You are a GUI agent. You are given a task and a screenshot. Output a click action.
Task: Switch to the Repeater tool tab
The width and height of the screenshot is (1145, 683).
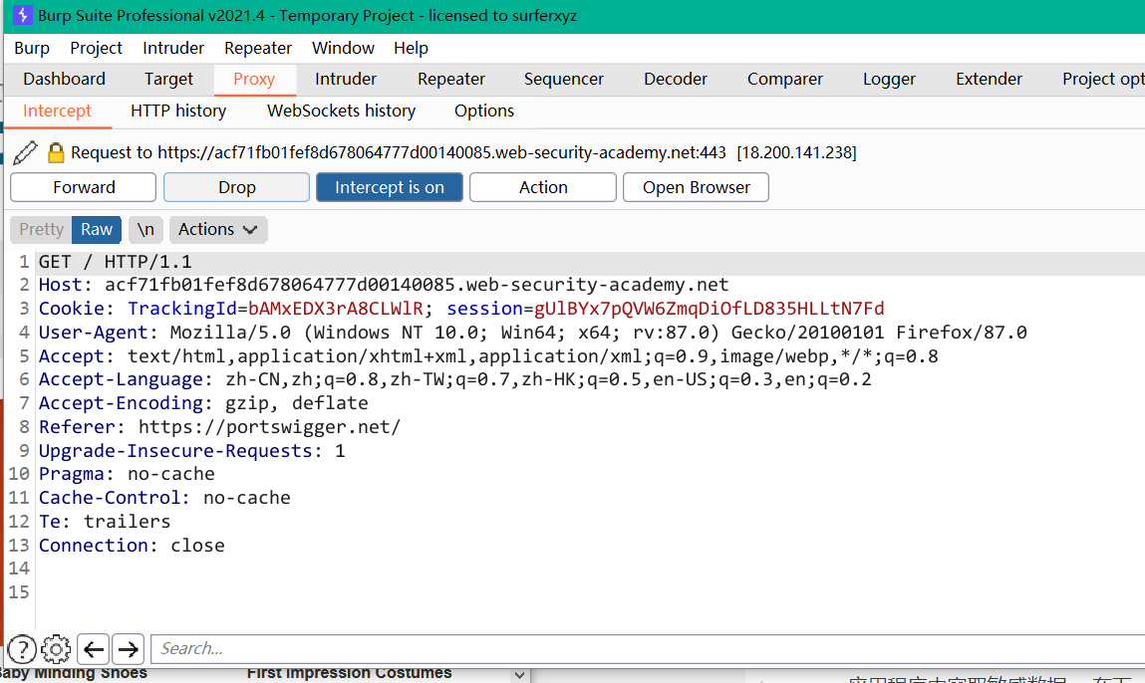point(451,79)
